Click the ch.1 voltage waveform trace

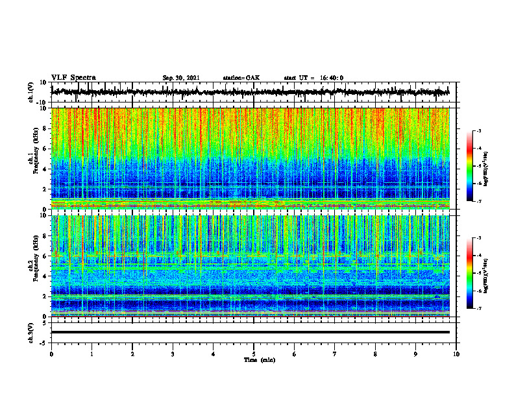pyautogui.click(x=250, y=92)
